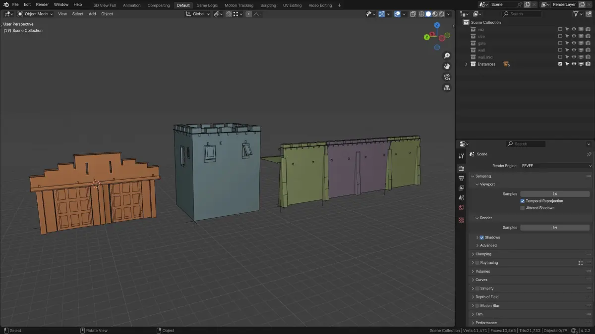Viewport: 595px width, 334px height.
Task: Open the Object Mode dropdown
Action: pyautogui.click(x=36, y=14)
